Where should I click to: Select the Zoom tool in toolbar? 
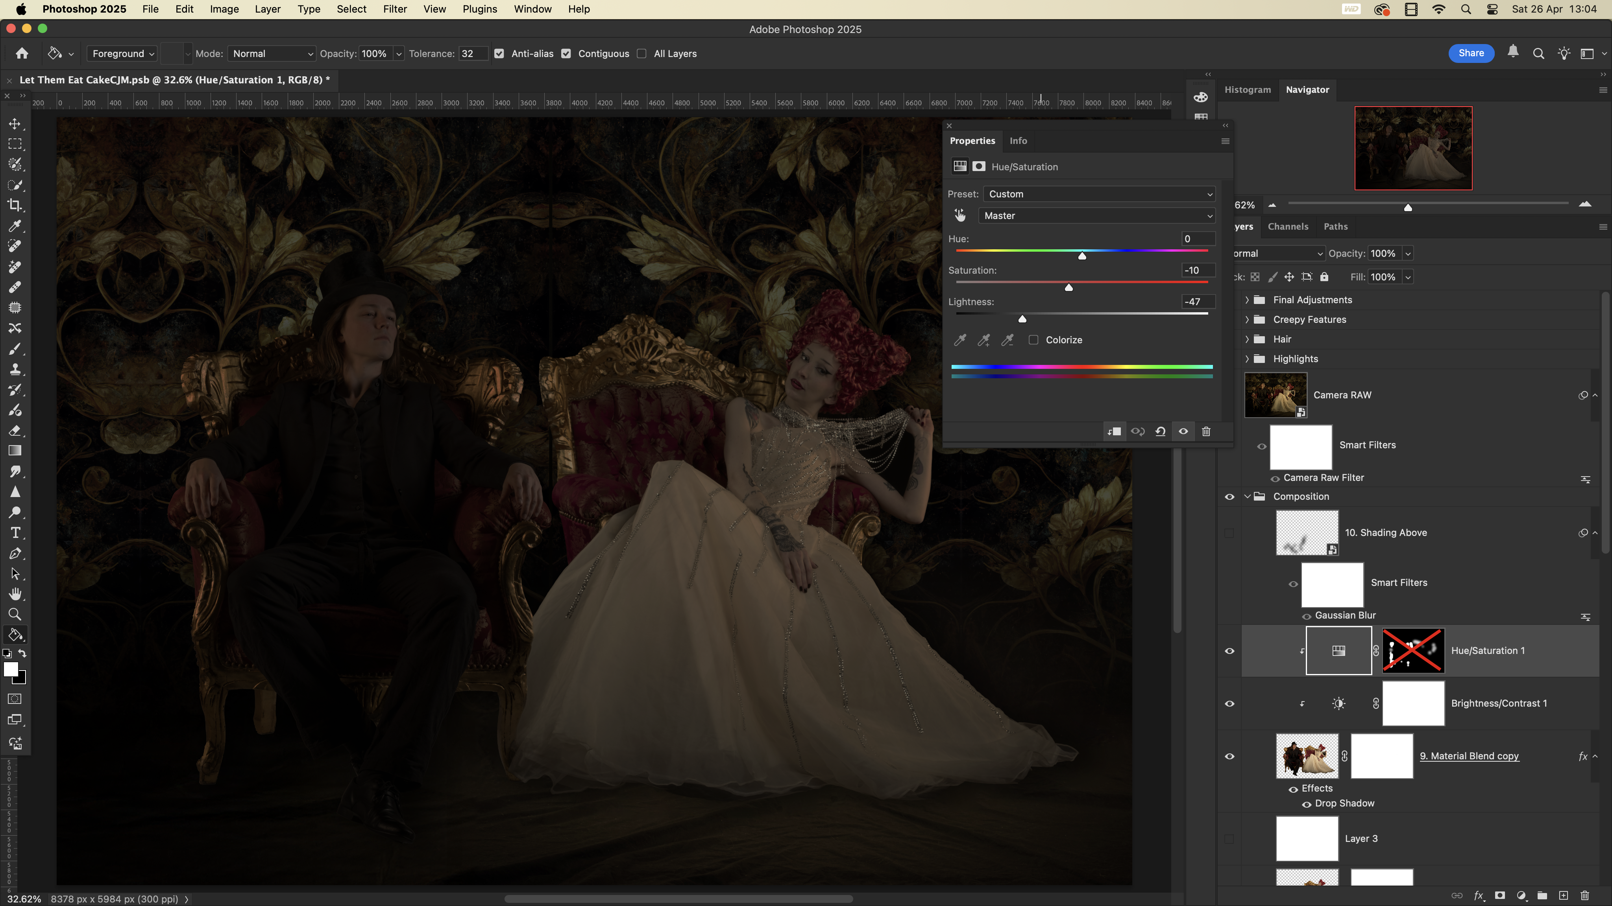point(15,614)
